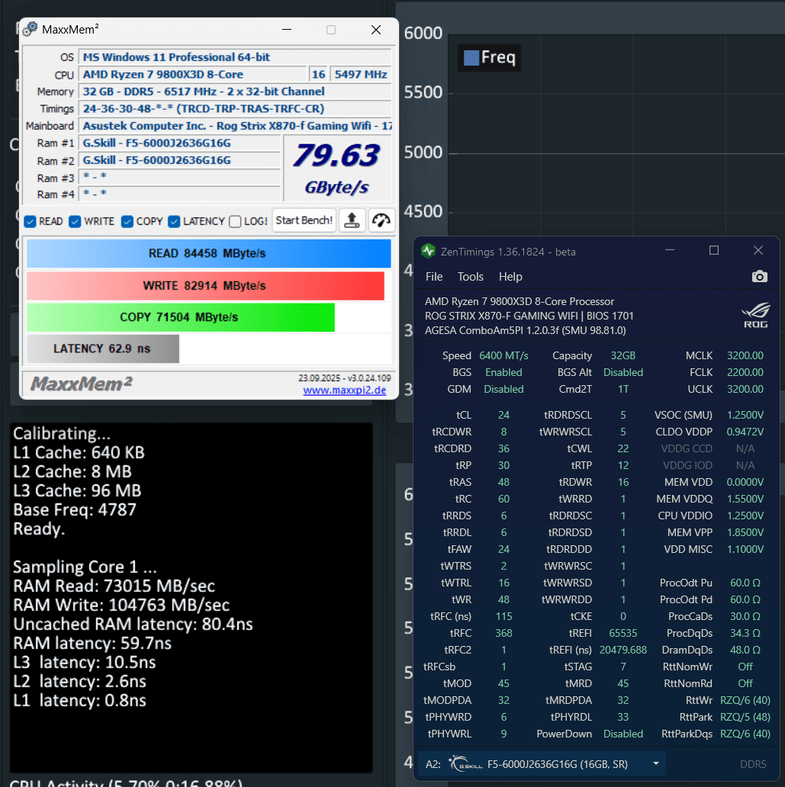Open the Help menu in ZenTimings

[x=510, y=277]
